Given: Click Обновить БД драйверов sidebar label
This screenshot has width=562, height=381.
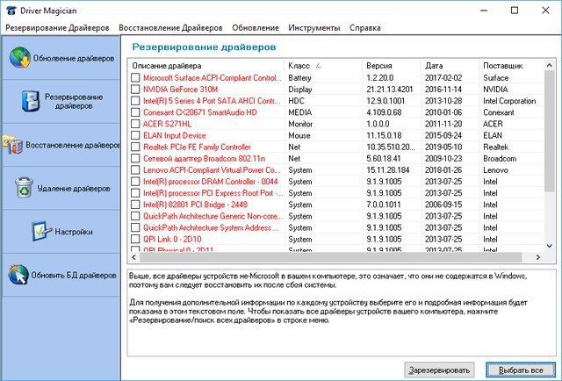Looking at the screenshot, I should coord(74,276).
